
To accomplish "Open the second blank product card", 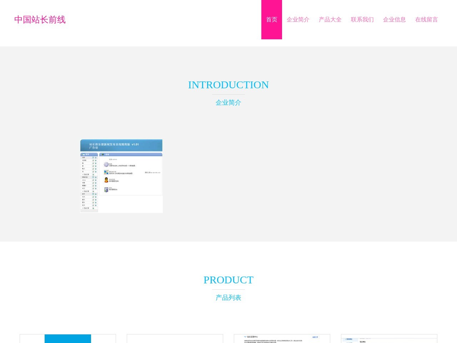I will click(x=175, y=339).
